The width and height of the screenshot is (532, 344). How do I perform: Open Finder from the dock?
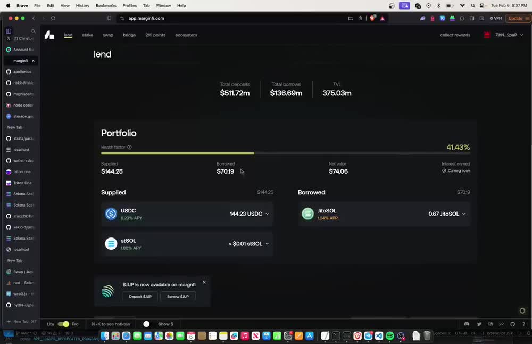[105, 336]
